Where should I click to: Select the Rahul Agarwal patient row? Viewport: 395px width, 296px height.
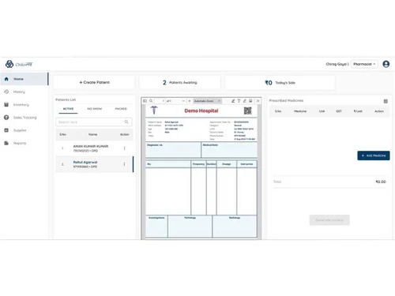coord(94,164)
